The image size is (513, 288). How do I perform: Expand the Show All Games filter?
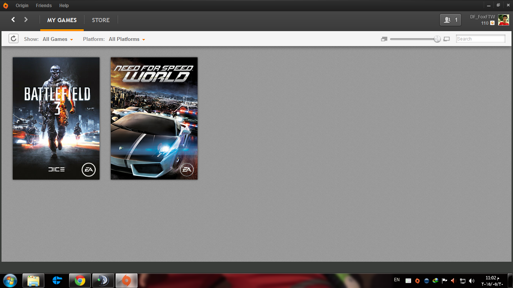(x=58, y=39)
